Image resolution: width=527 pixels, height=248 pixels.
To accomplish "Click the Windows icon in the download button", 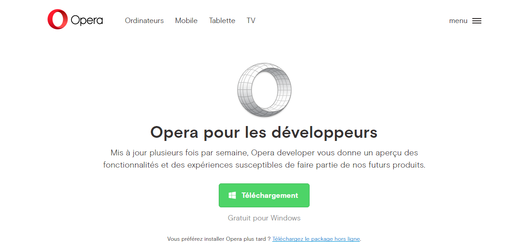I will [232, 195].
